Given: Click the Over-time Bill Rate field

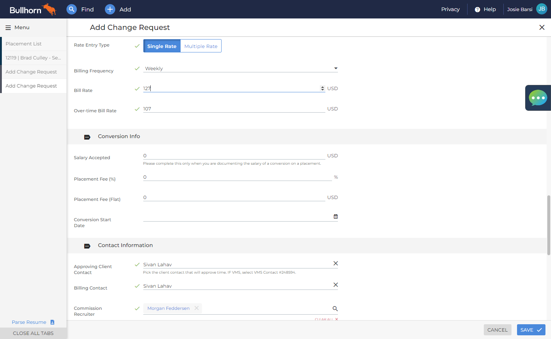Looking at the screenshot, I should pyautogui.click(x=234, y=109).
